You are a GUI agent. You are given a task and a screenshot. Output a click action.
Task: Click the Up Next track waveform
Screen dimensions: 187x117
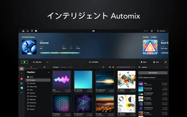164,53
